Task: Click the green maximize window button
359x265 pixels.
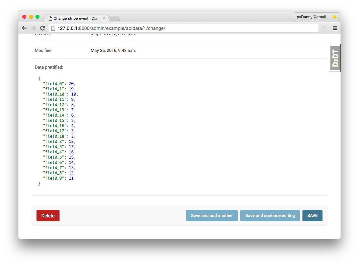Action: click(x=37, y=17)
